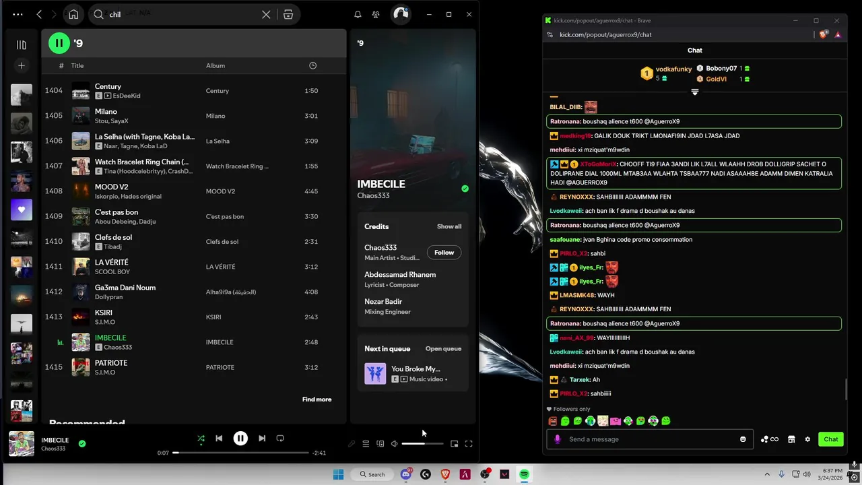The width and height of the screenshot is (862, 485).
Task: Follow Chaos333
Action: tap(444, 253)
